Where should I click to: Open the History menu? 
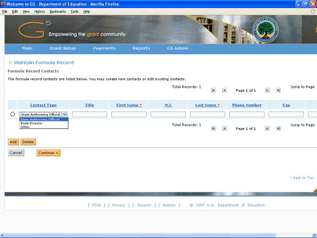pyautogui.click(x=40, y=11)
